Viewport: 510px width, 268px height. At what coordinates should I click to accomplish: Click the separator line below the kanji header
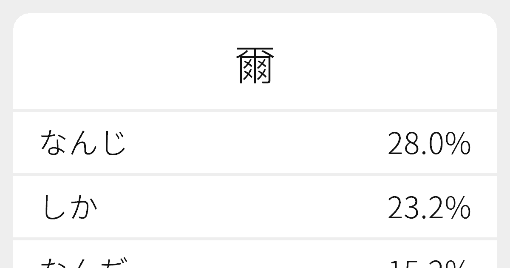pos(255,111)
